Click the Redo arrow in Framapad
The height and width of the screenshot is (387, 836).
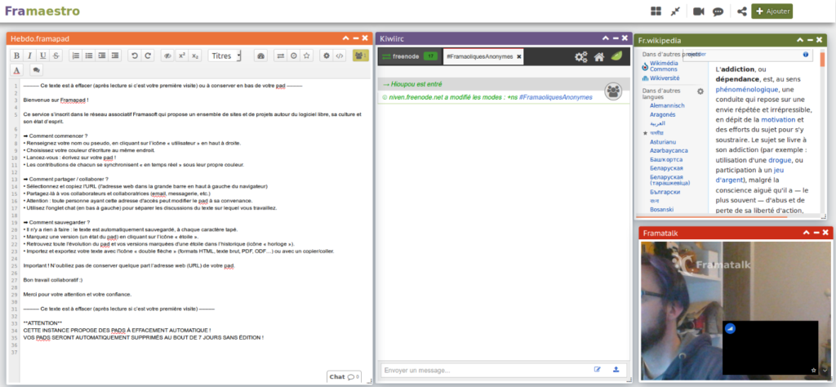(148, 56)
